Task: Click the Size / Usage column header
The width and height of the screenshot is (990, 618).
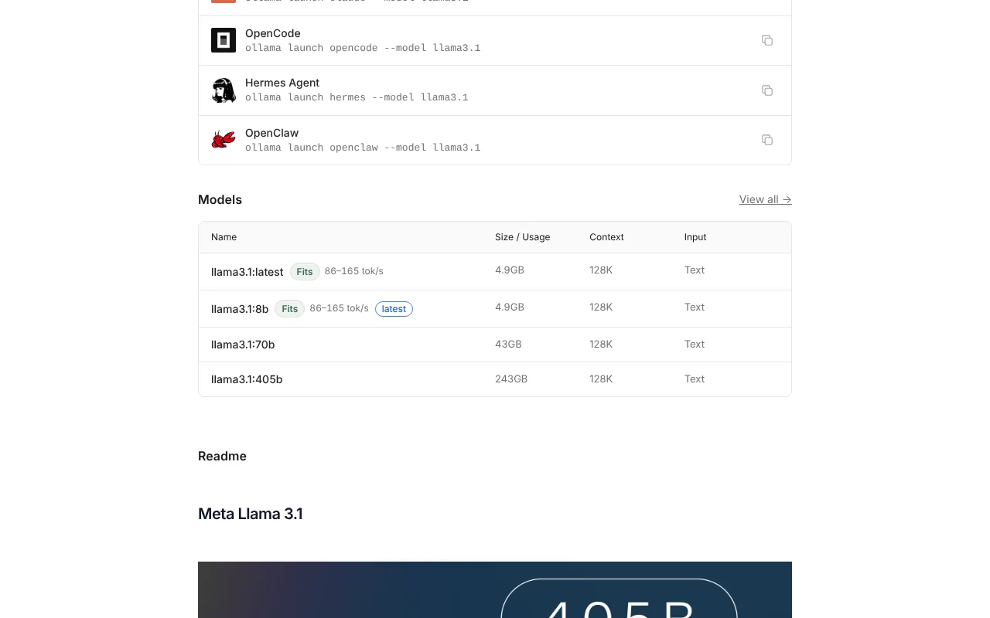Action: click(x=522, y=237)
